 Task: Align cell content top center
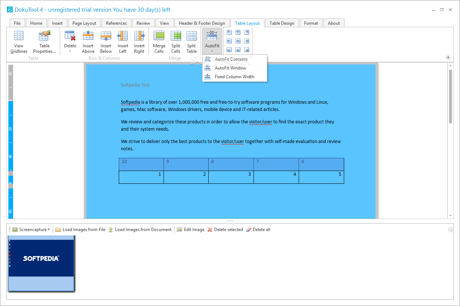click(x=238, y=32)
